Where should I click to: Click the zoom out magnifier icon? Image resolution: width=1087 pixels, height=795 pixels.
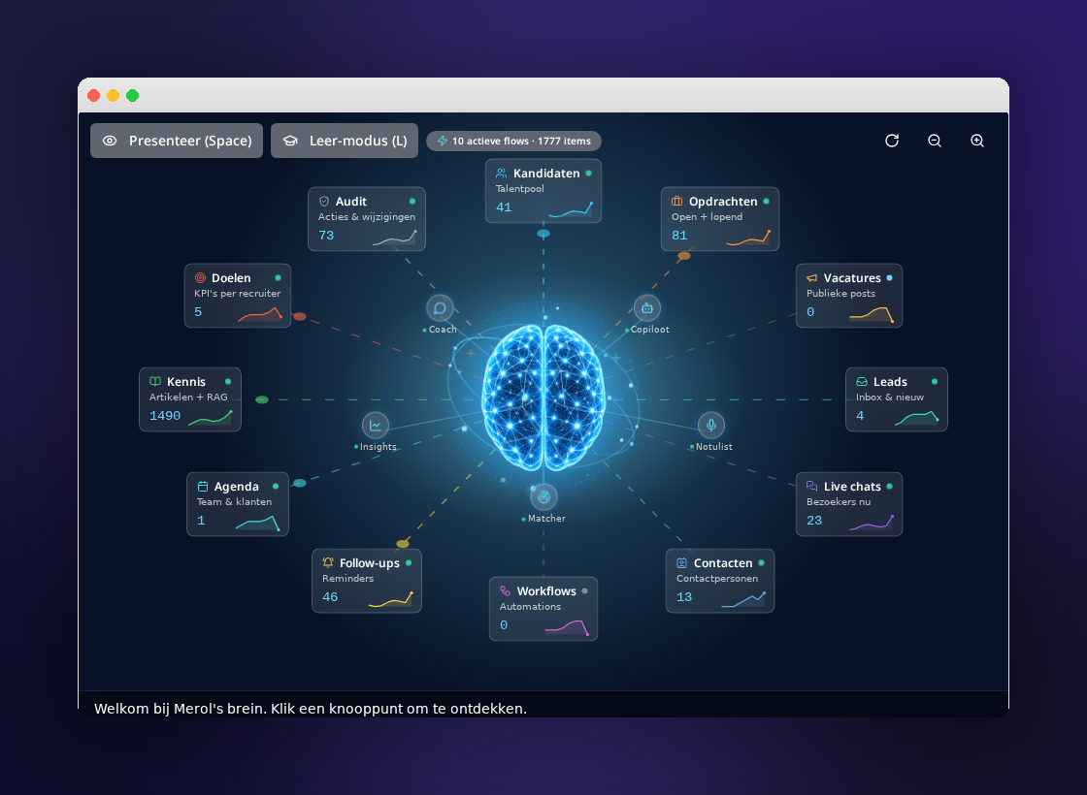935,141
